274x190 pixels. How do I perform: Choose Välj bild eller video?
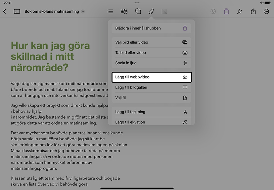pyautogui.click(x=151, y=42)
